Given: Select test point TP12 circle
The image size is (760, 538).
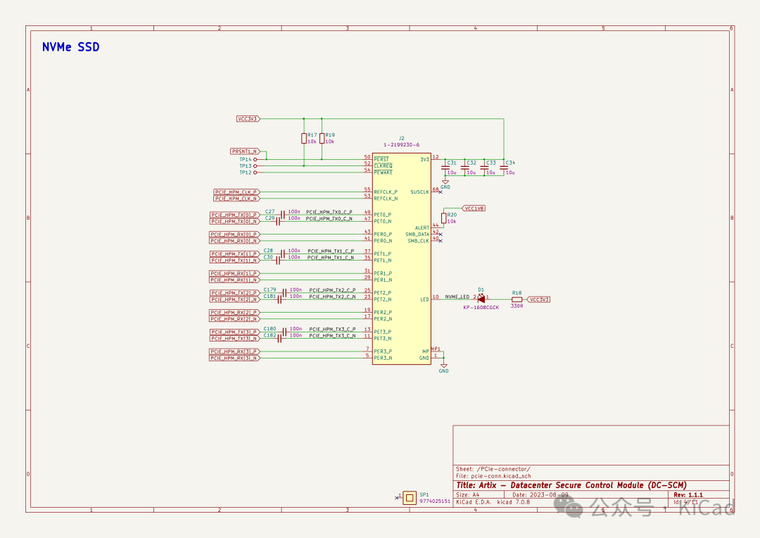Looking at the screenshot, I should (255, 173).
